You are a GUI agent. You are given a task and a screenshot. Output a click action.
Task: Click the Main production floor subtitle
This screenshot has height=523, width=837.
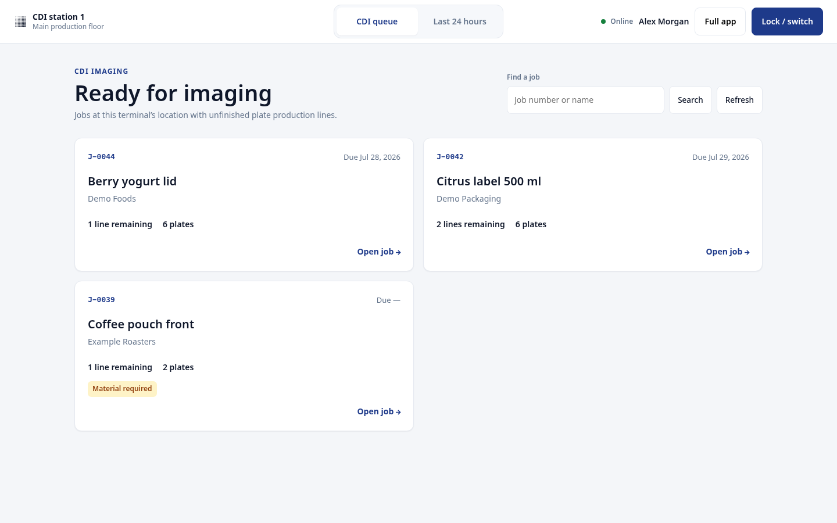68,27
